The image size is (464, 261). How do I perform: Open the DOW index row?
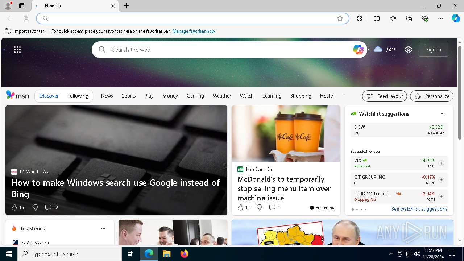click(399, 130)
